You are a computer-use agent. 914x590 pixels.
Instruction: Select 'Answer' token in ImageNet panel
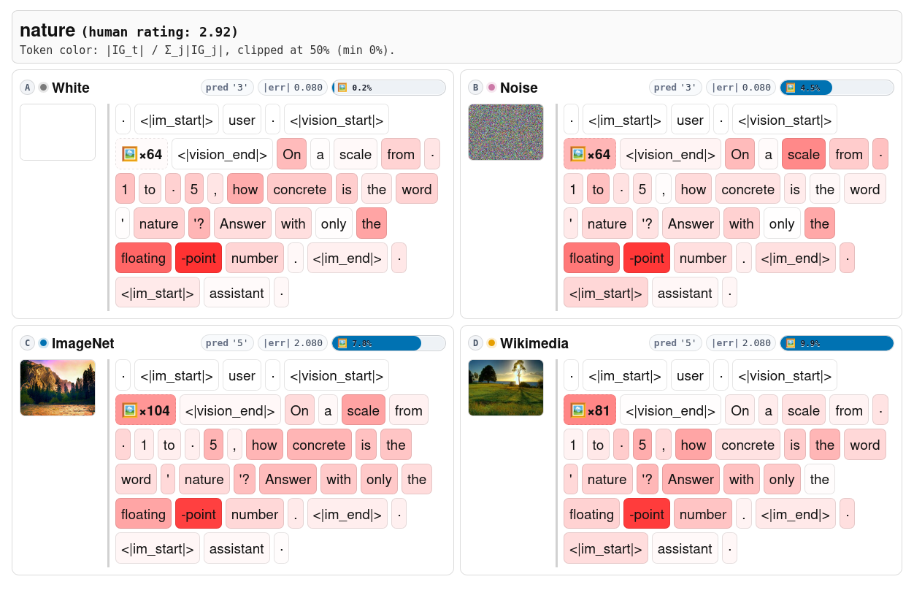point(288,479)
